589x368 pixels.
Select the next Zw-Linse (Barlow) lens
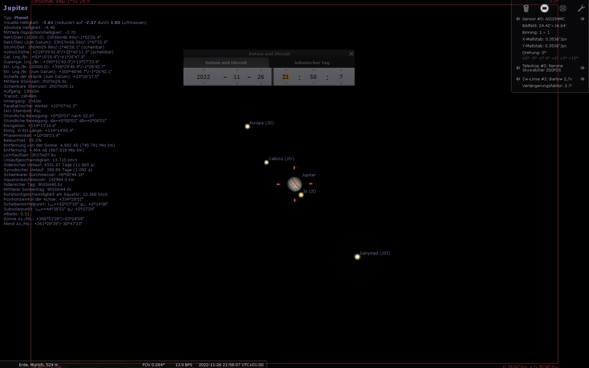pos(582,79)
